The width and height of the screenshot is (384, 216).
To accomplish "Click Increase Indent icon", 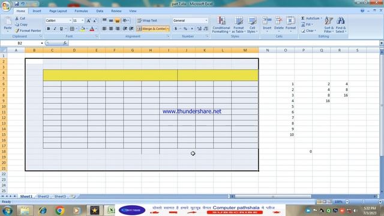I will 131,29.
